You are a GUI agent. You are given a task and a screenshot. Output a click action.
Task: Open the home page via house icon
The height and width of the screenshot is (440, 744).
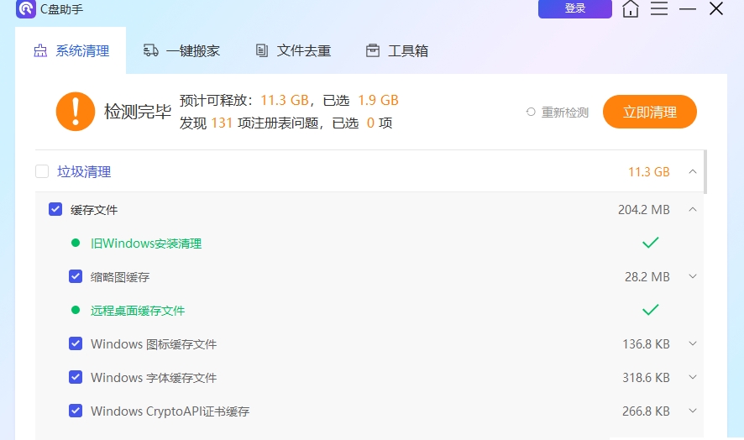631,8
